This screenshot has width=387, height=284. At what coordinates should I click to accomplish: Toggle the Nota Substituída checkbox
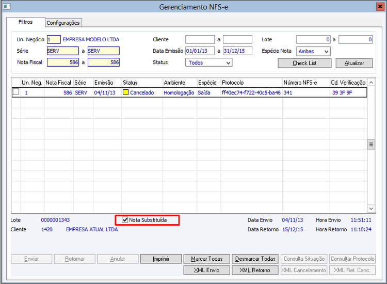(125, 220)
